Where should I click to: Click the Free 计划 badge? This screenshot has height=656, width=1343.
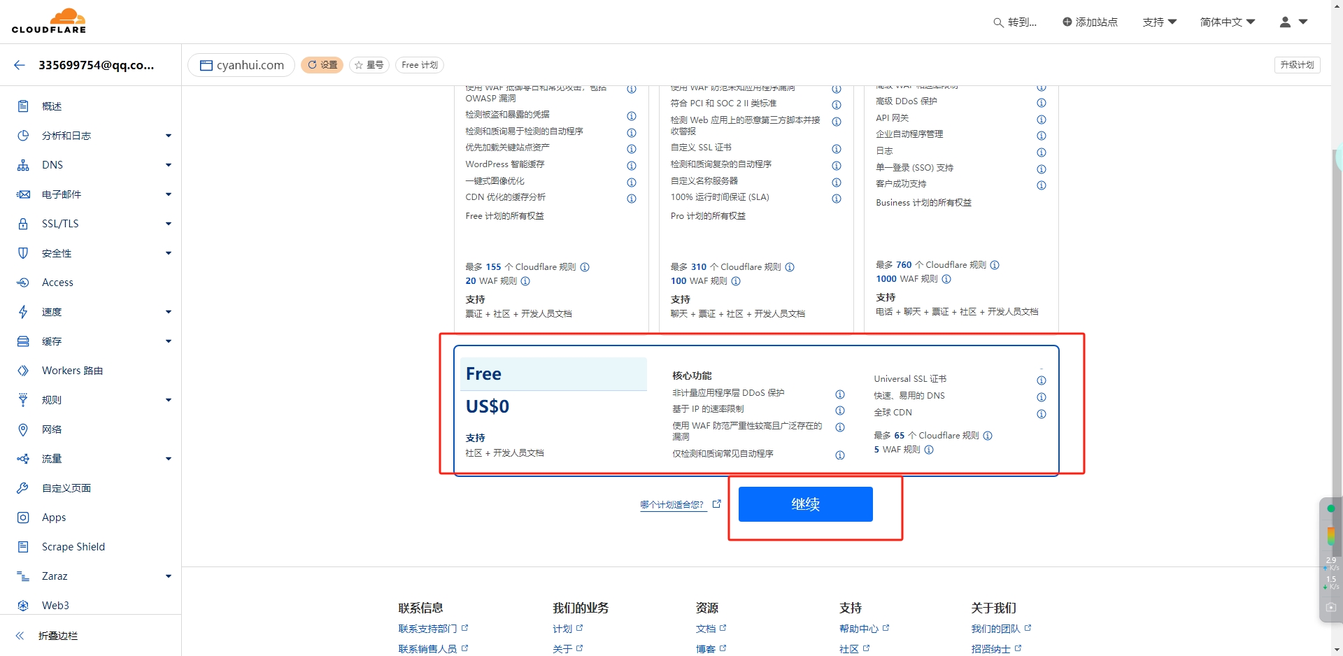tap(420, 65)
